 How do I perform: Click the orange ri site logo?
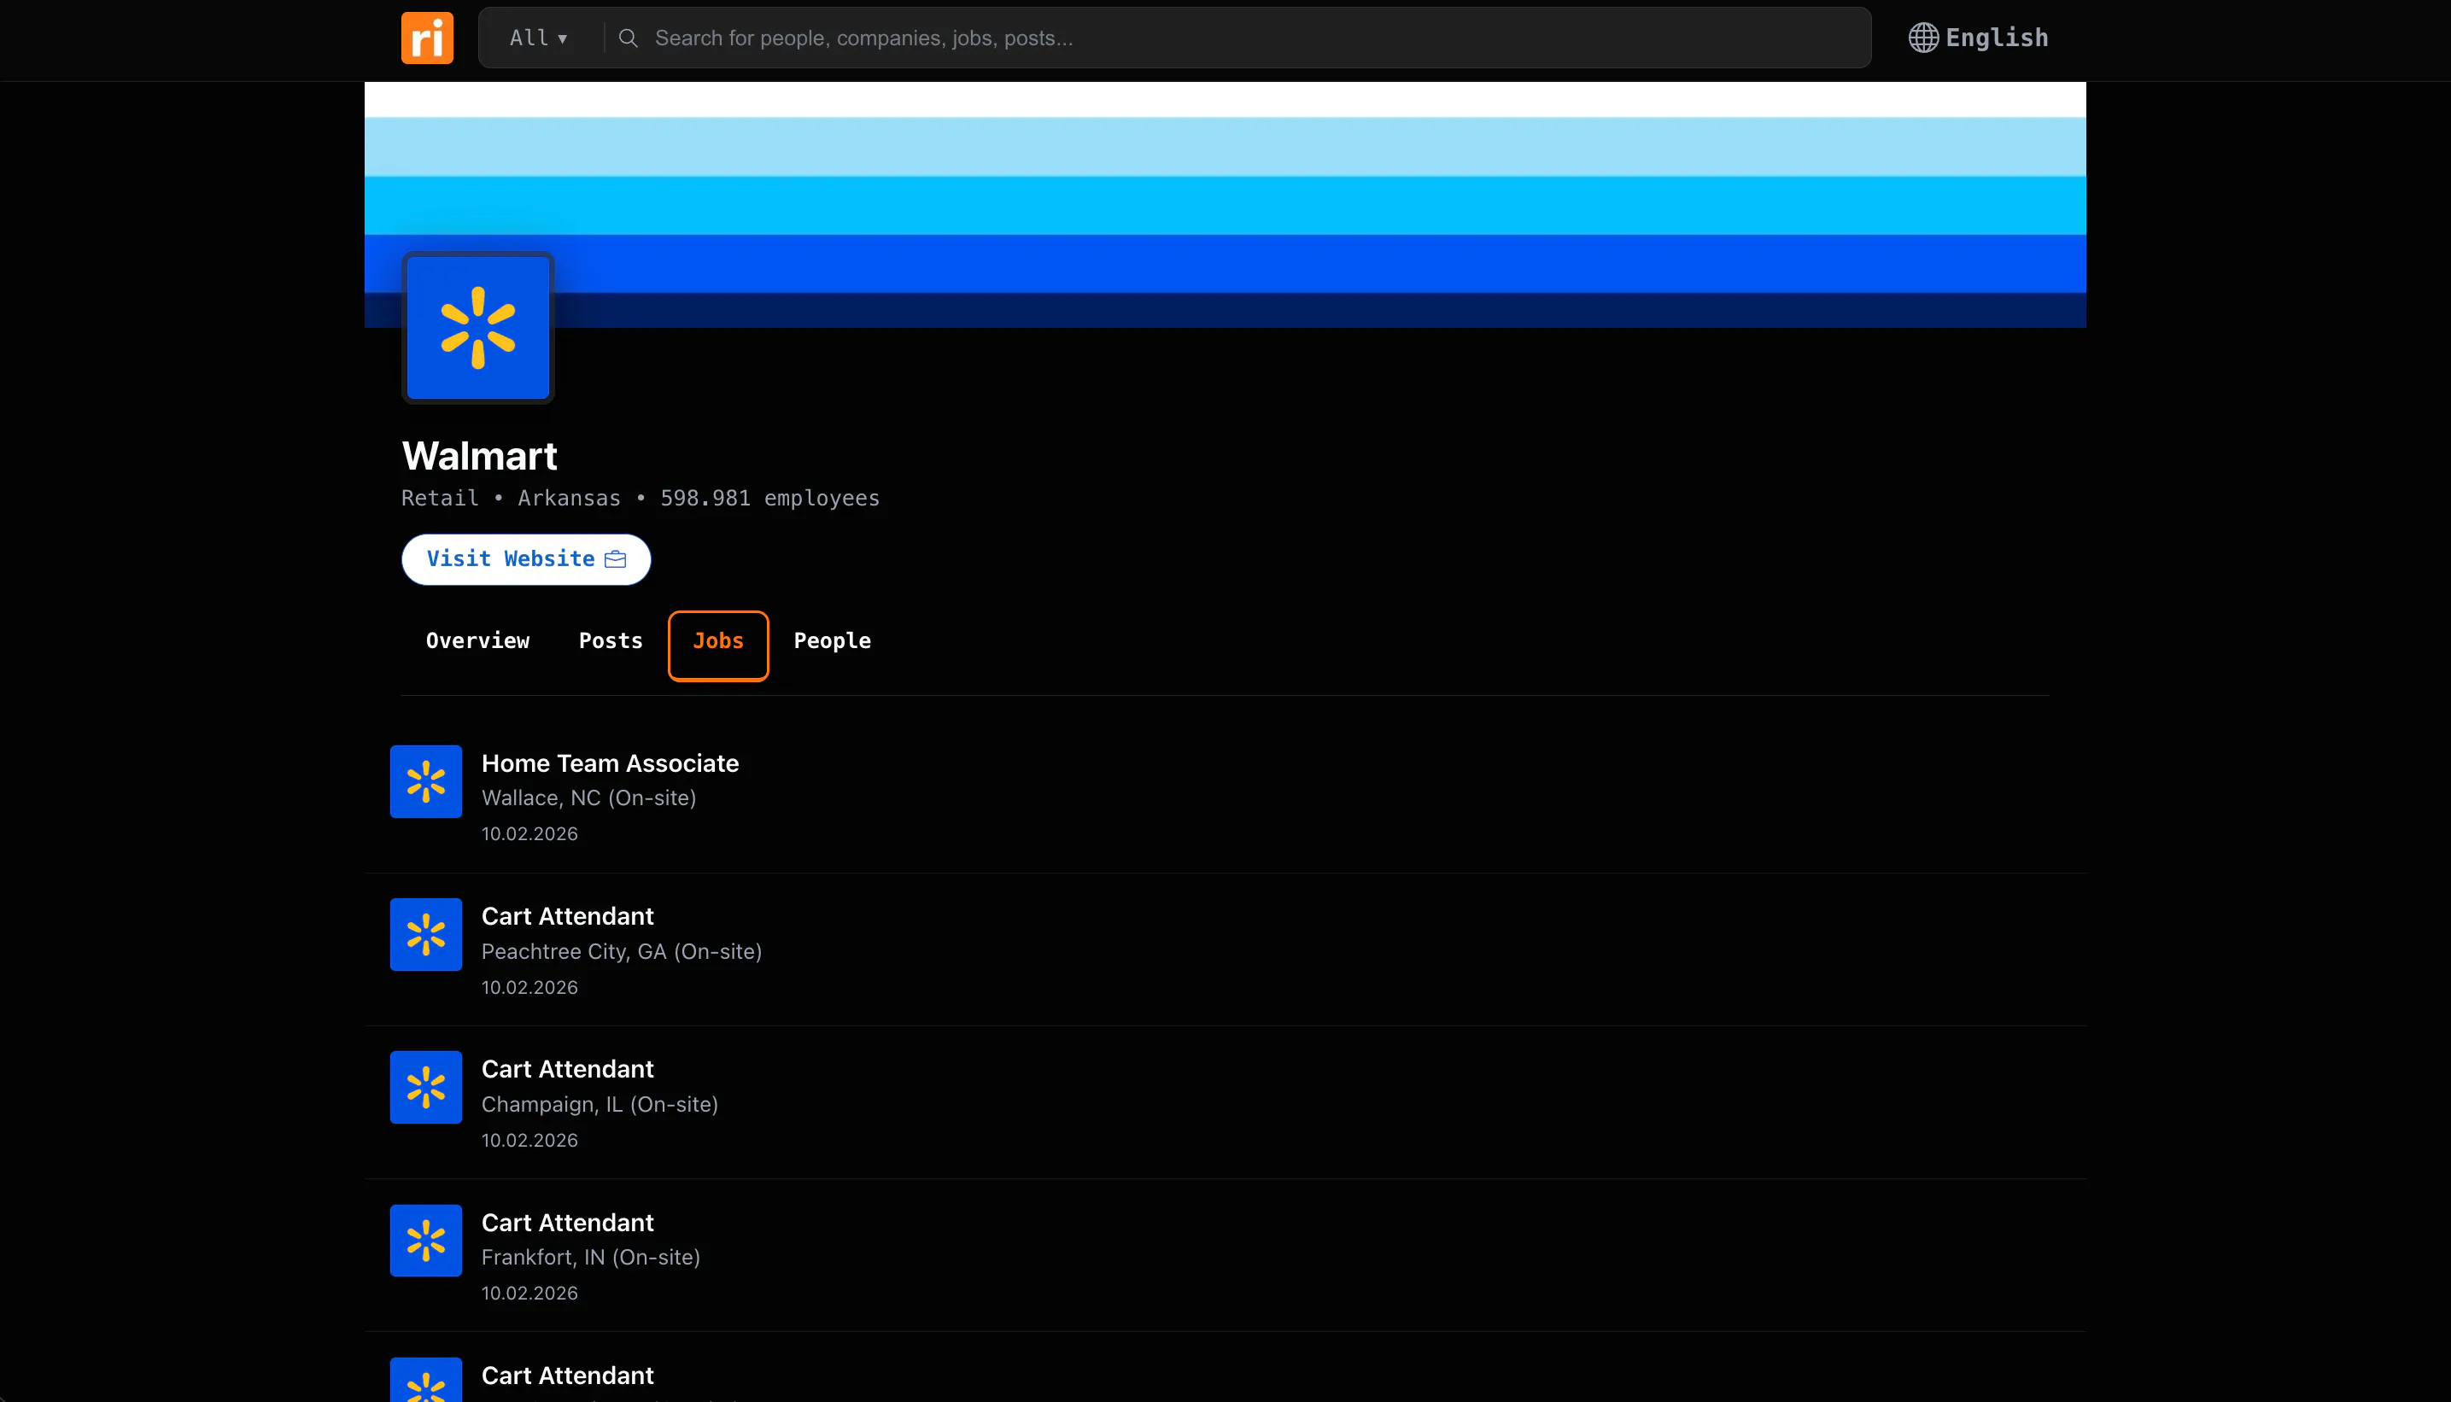point(427,38)
